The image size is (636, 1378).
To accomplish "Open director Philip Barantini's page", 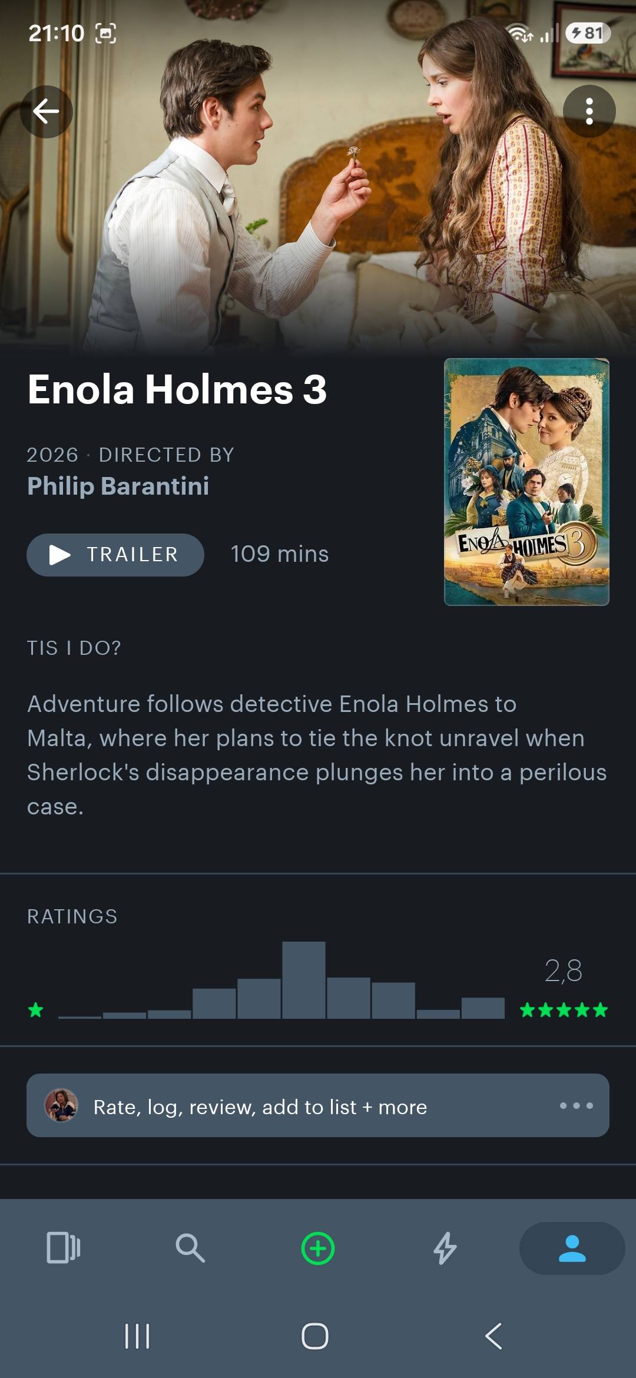I will click(x=118, y=486).
